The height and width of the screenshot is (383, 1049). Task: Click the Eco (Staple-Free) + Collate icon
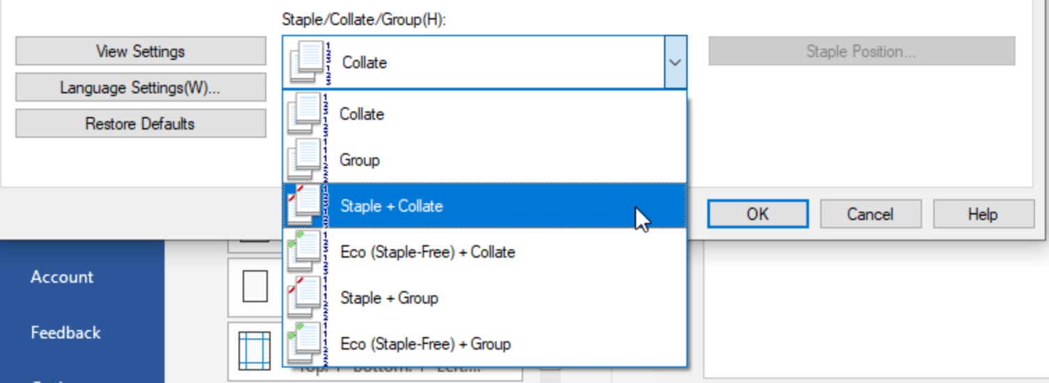307,252
